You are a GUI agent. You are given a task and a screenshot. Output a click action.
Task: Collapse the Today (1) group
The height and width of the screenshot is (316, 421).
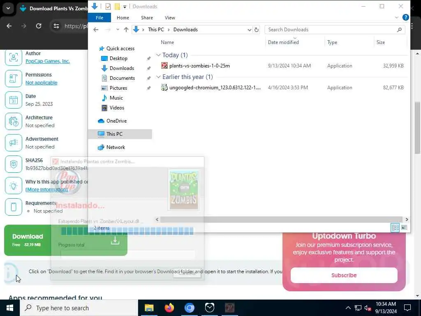pos(158,55)
